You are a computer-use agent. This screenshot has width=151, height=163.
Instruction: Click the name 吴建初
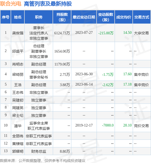[18, 100]
